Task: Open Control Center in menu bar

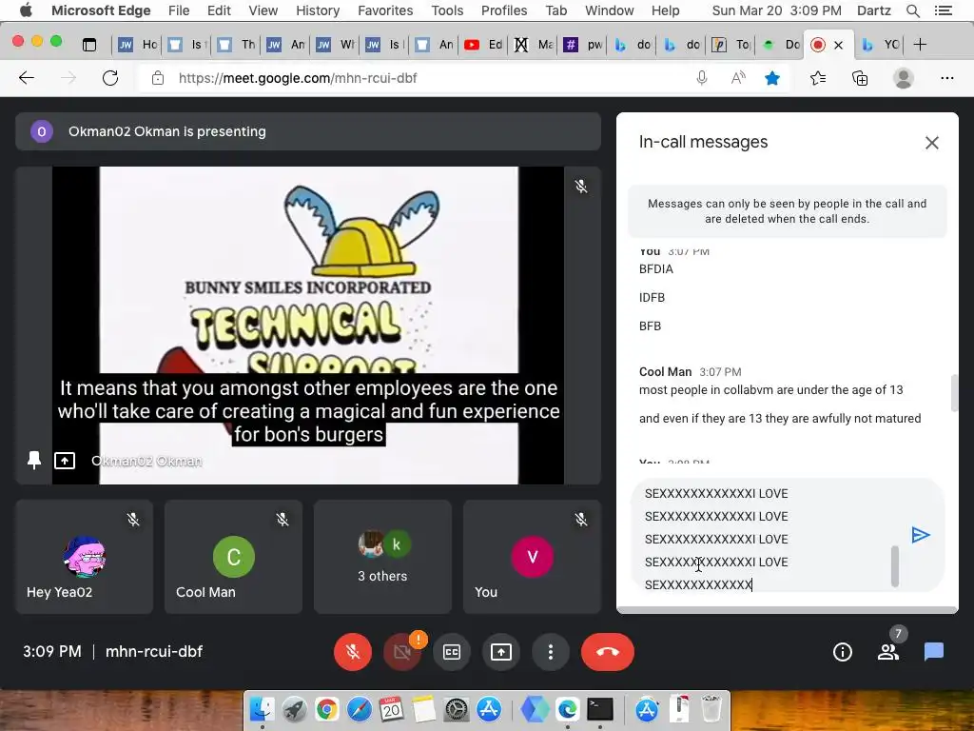Action: [x=943, y=10]
